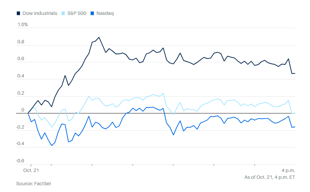Click the 0 baseline y-axis label
Screen dimensions: 310x192
click(22, 110)
